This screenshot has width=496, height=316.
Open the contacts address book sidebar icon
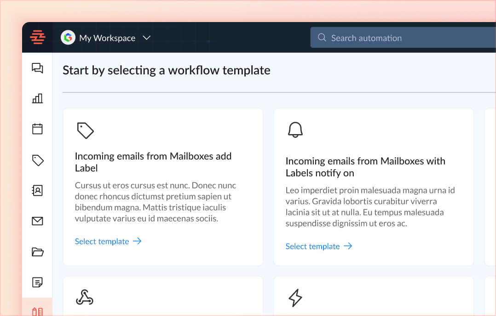37,190
